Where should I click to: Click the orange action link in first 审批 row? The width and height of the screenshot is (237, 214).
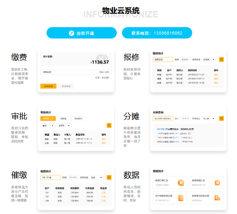(x=104, y=139)
